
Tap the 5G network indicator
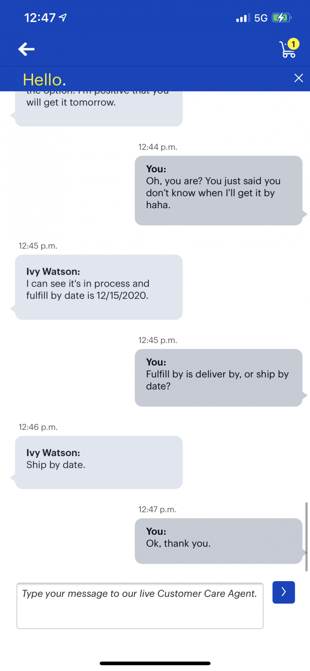[261, 18]
